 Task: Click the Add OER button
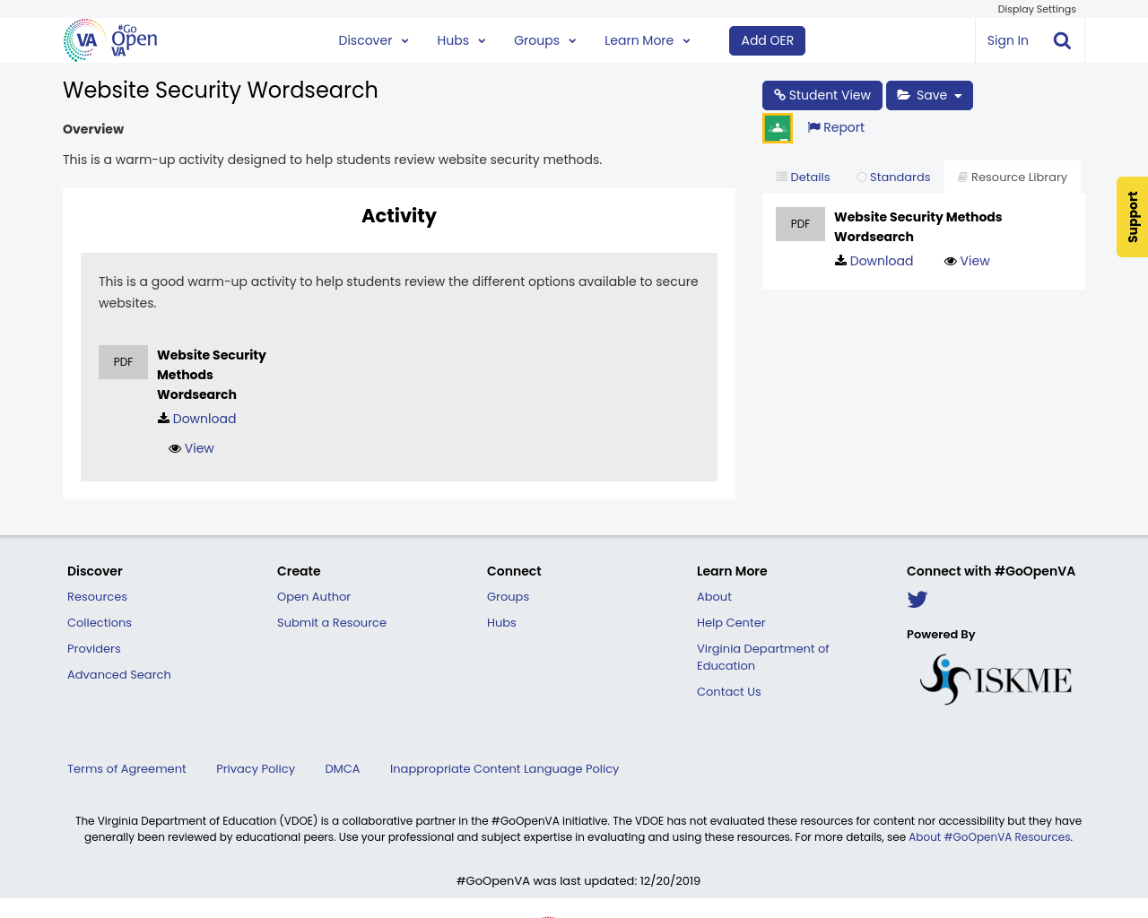pyautogui.click(x=767, y=39)
